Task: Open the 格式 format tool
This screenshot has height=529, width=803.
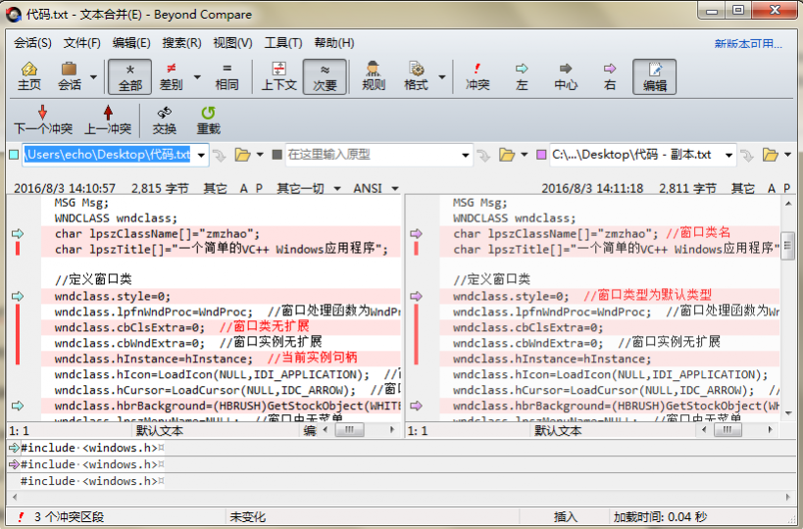Action: (416, 76)
